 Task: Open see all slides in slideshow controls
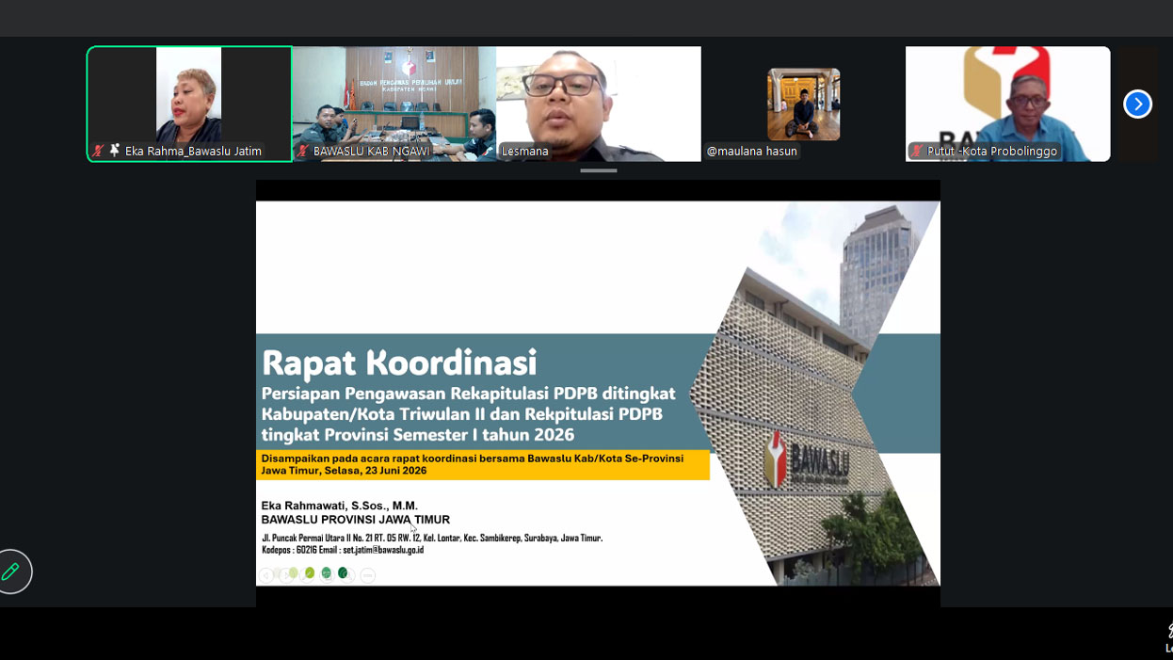pyautogui.click(x=327, y=575)
